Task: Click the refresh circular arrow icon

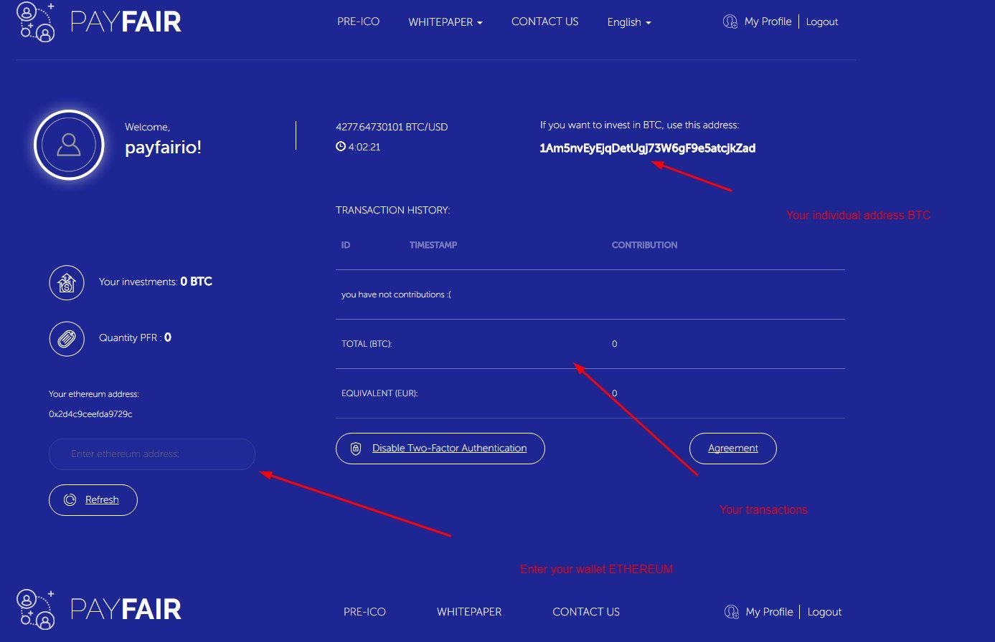Action: (70, 500)
